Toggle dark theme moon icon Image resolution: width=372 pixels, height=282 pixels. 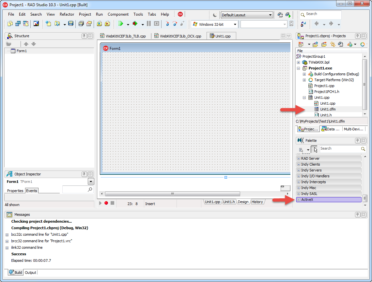click(x=215, y=15)
